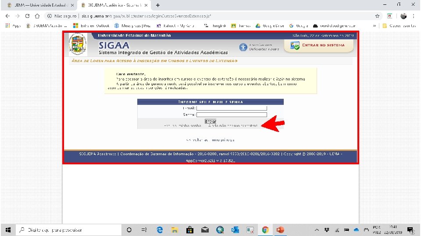Open the Dropbox tray icon

[327, 230]
